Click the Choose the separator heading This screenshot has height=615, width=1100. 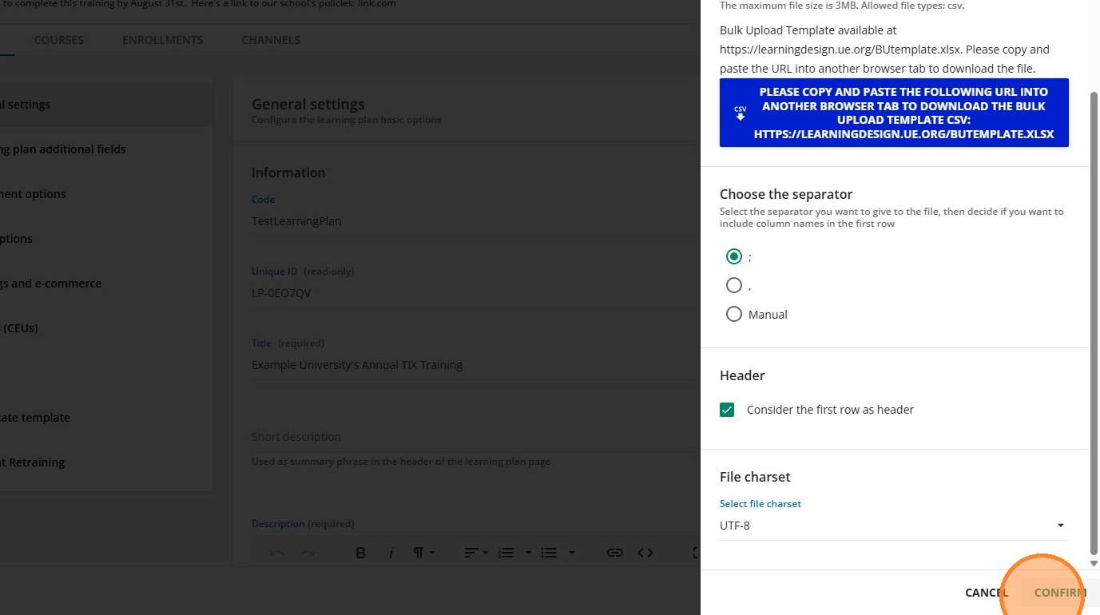(786, 194)
